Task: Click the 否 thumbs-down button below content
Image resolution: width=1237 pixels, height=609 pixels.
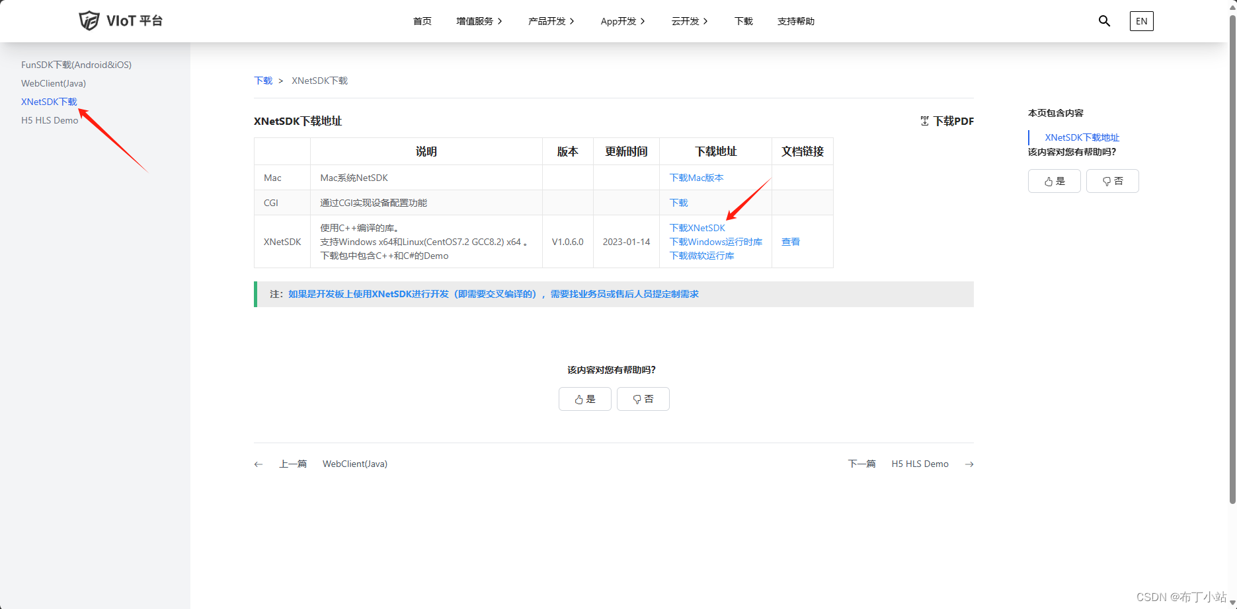Action: click(643, 399)
